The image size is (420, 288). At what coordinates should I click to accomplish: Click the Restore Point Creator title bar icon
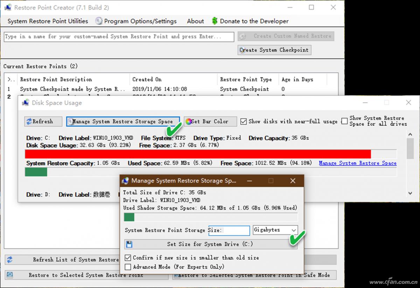(8, 7)
